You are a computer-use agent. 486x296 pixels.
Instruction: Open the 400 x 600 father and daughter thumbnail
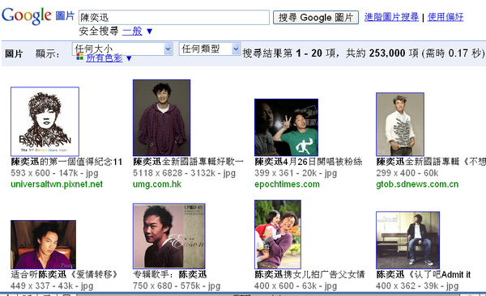point(278,235)
